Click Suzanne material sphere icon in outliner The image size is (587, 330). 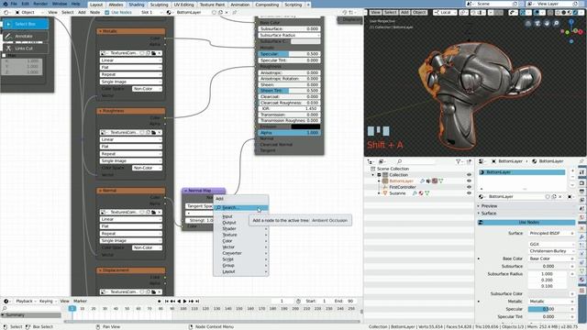[x=421, y=193]
